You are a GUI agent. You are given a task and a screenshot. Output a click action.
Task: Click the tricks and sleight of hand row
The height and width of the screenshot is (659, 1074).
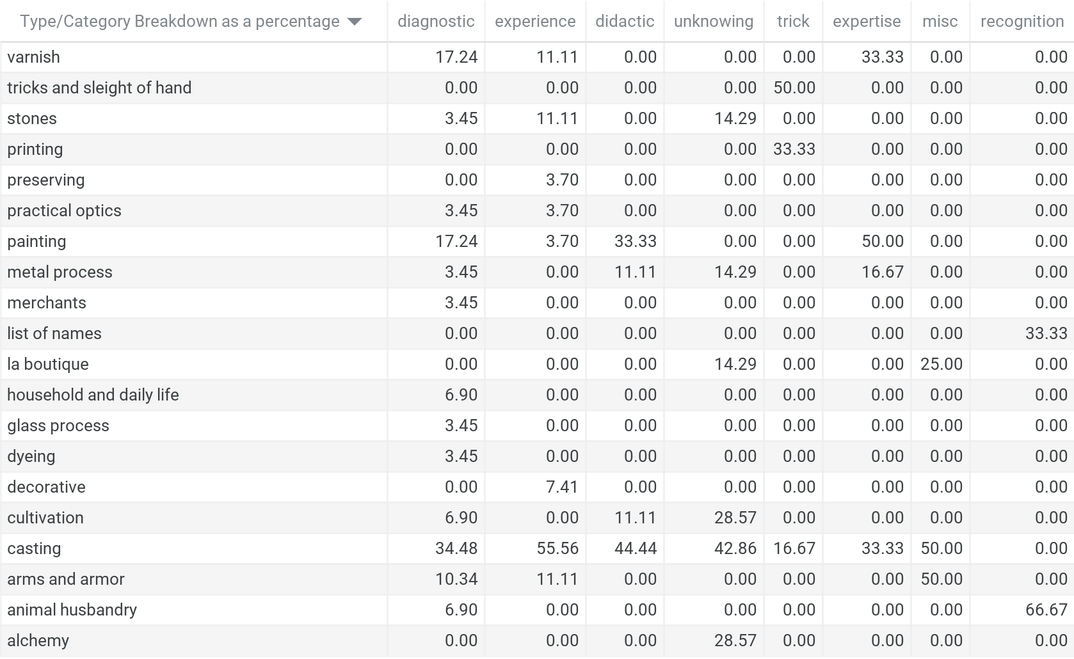point(537,88)
